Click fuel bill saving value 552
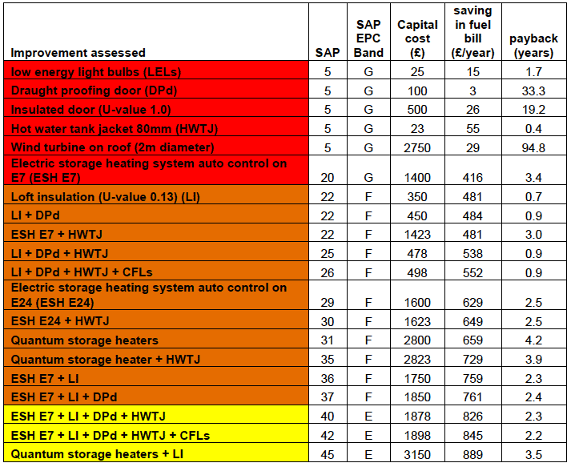 [x=472, y=273]
